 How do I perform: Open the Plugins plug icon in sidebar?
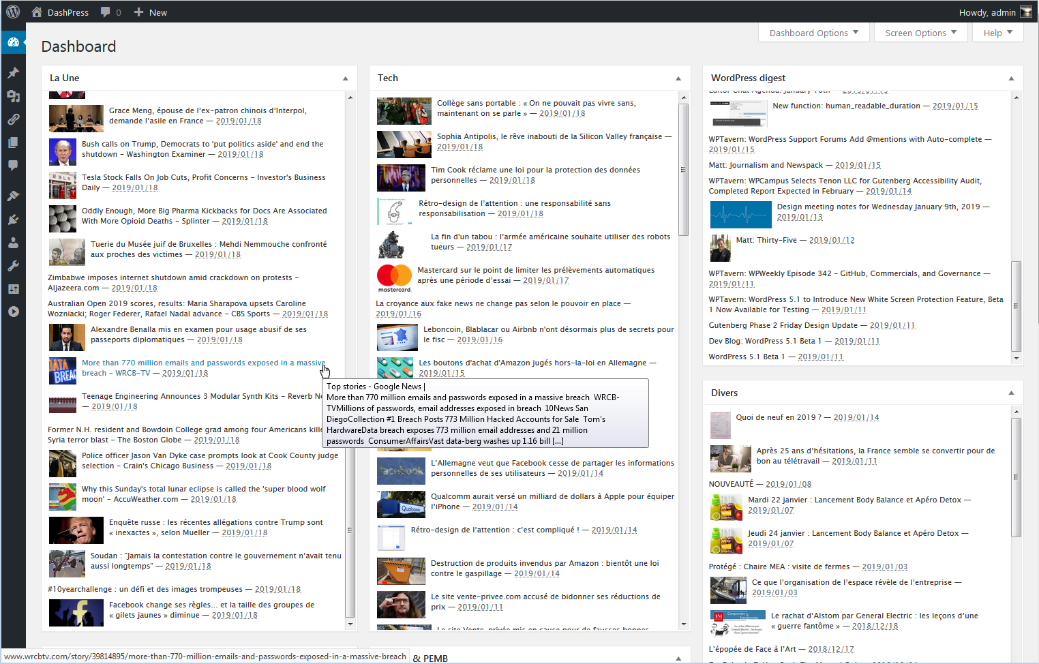pyautogui.click(x=13, y=220)
